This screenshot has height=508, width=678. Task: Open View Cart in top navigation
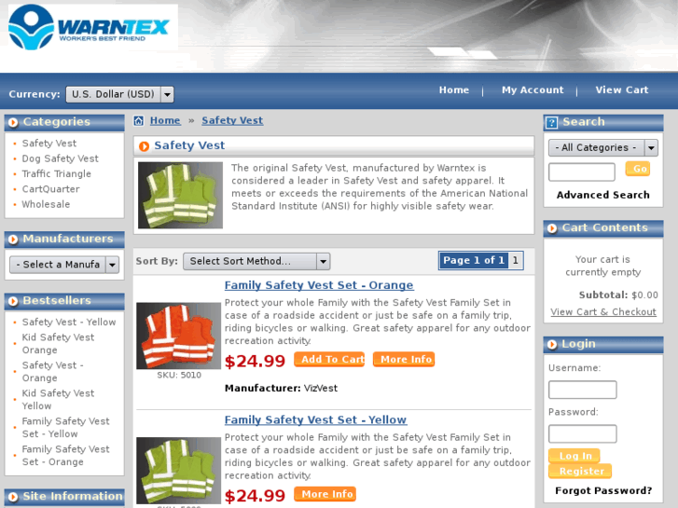(x=622, y=89)
